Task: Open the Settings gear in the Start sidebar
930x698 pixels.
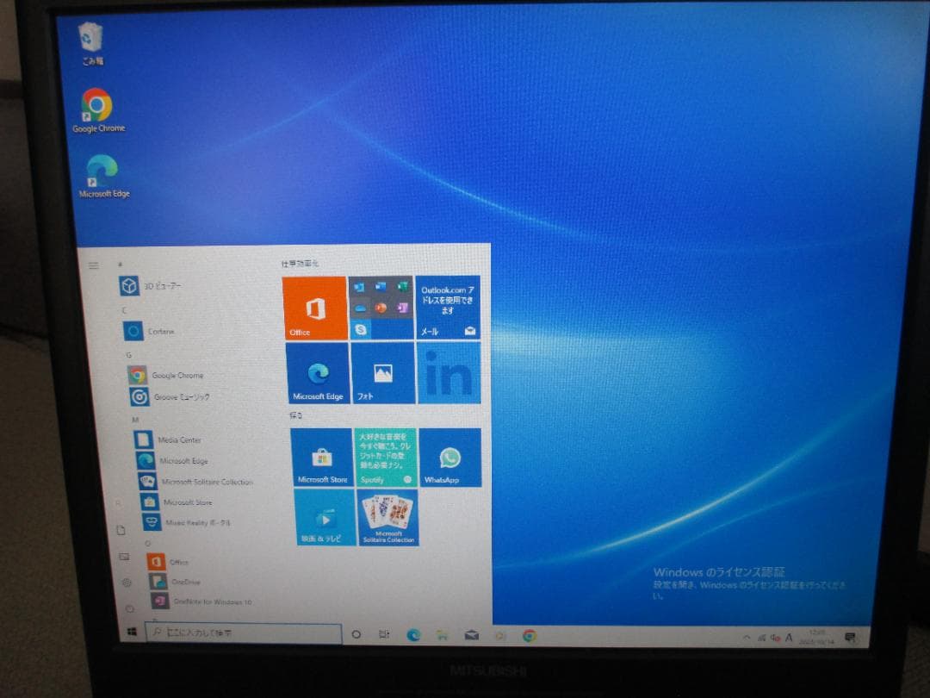Action: 127,582
